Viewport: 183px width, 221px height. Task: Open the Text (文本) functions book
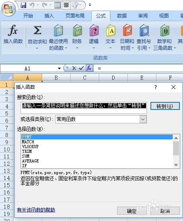click(111, 30)
